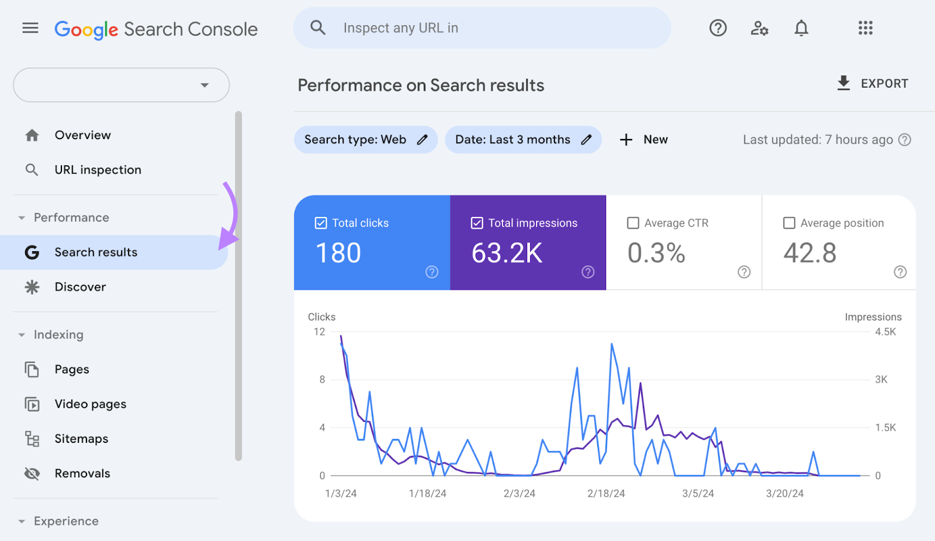Enable the Average CTR metric

click(x=633, y=223)
